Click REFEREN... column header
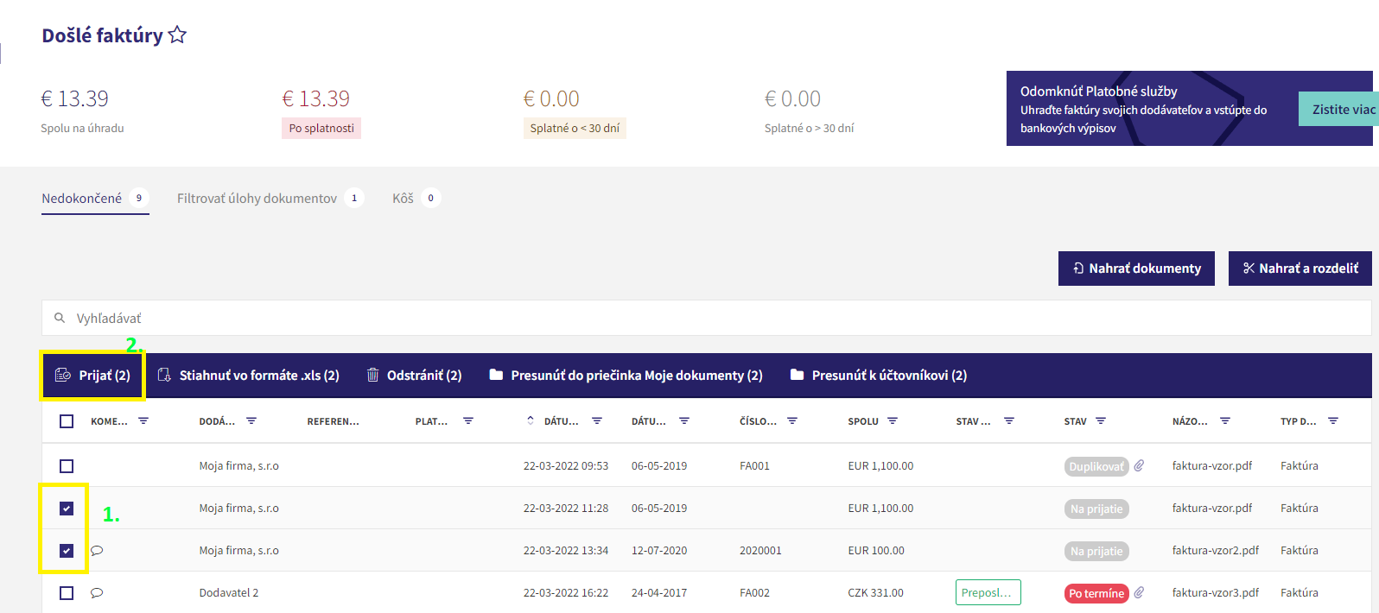The image size is (1379, 613). click(x=333, y=421)
